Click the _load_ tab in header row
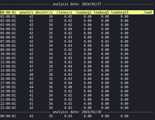 click(x=148, y=12)
